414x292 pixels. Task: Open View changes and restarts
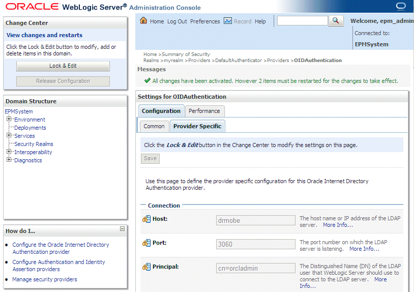point(44,35)
